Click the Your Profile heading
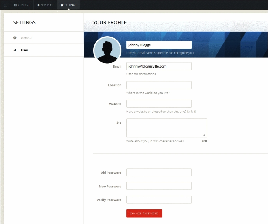Image resolution: width=268 pixels, height=224 pixels. tap(110, 22)
